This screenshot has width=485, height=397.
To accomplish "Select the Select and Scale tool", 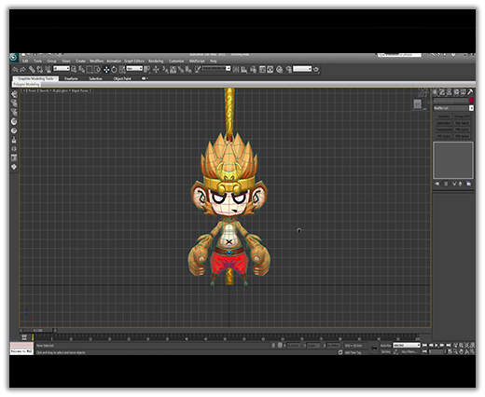I will tap(122, 70).
